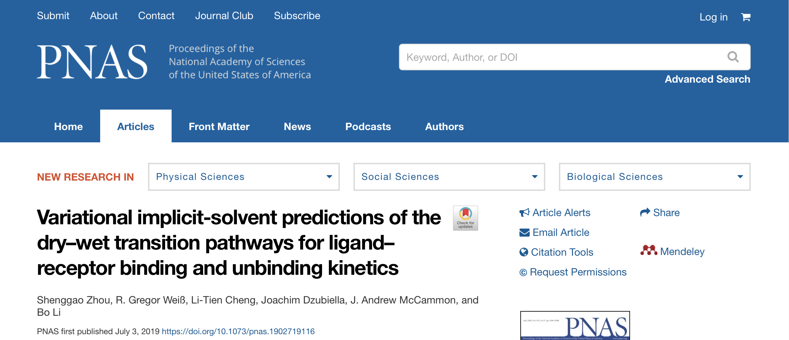Click the search magnifier icon
Image resolution: width=789 pixels, height=340 pixels.
point(733,57)
